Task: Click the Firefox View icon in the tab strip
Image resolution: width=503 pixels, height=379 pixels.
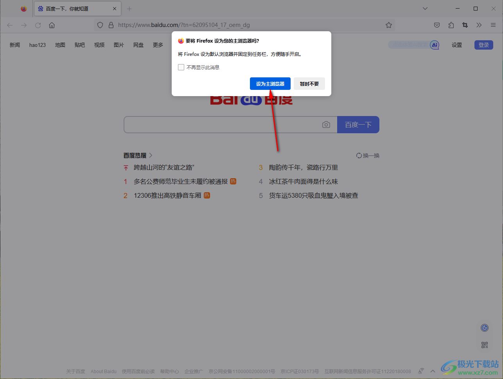Action: point(24,9)
